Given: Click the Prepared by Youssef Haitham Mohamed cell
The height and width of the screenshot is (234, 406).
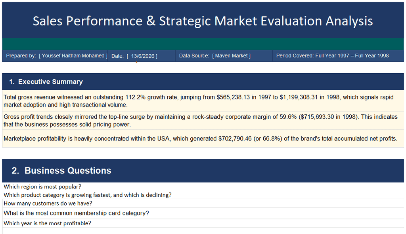Looking at the screenshot, I should tap(55, 56).
